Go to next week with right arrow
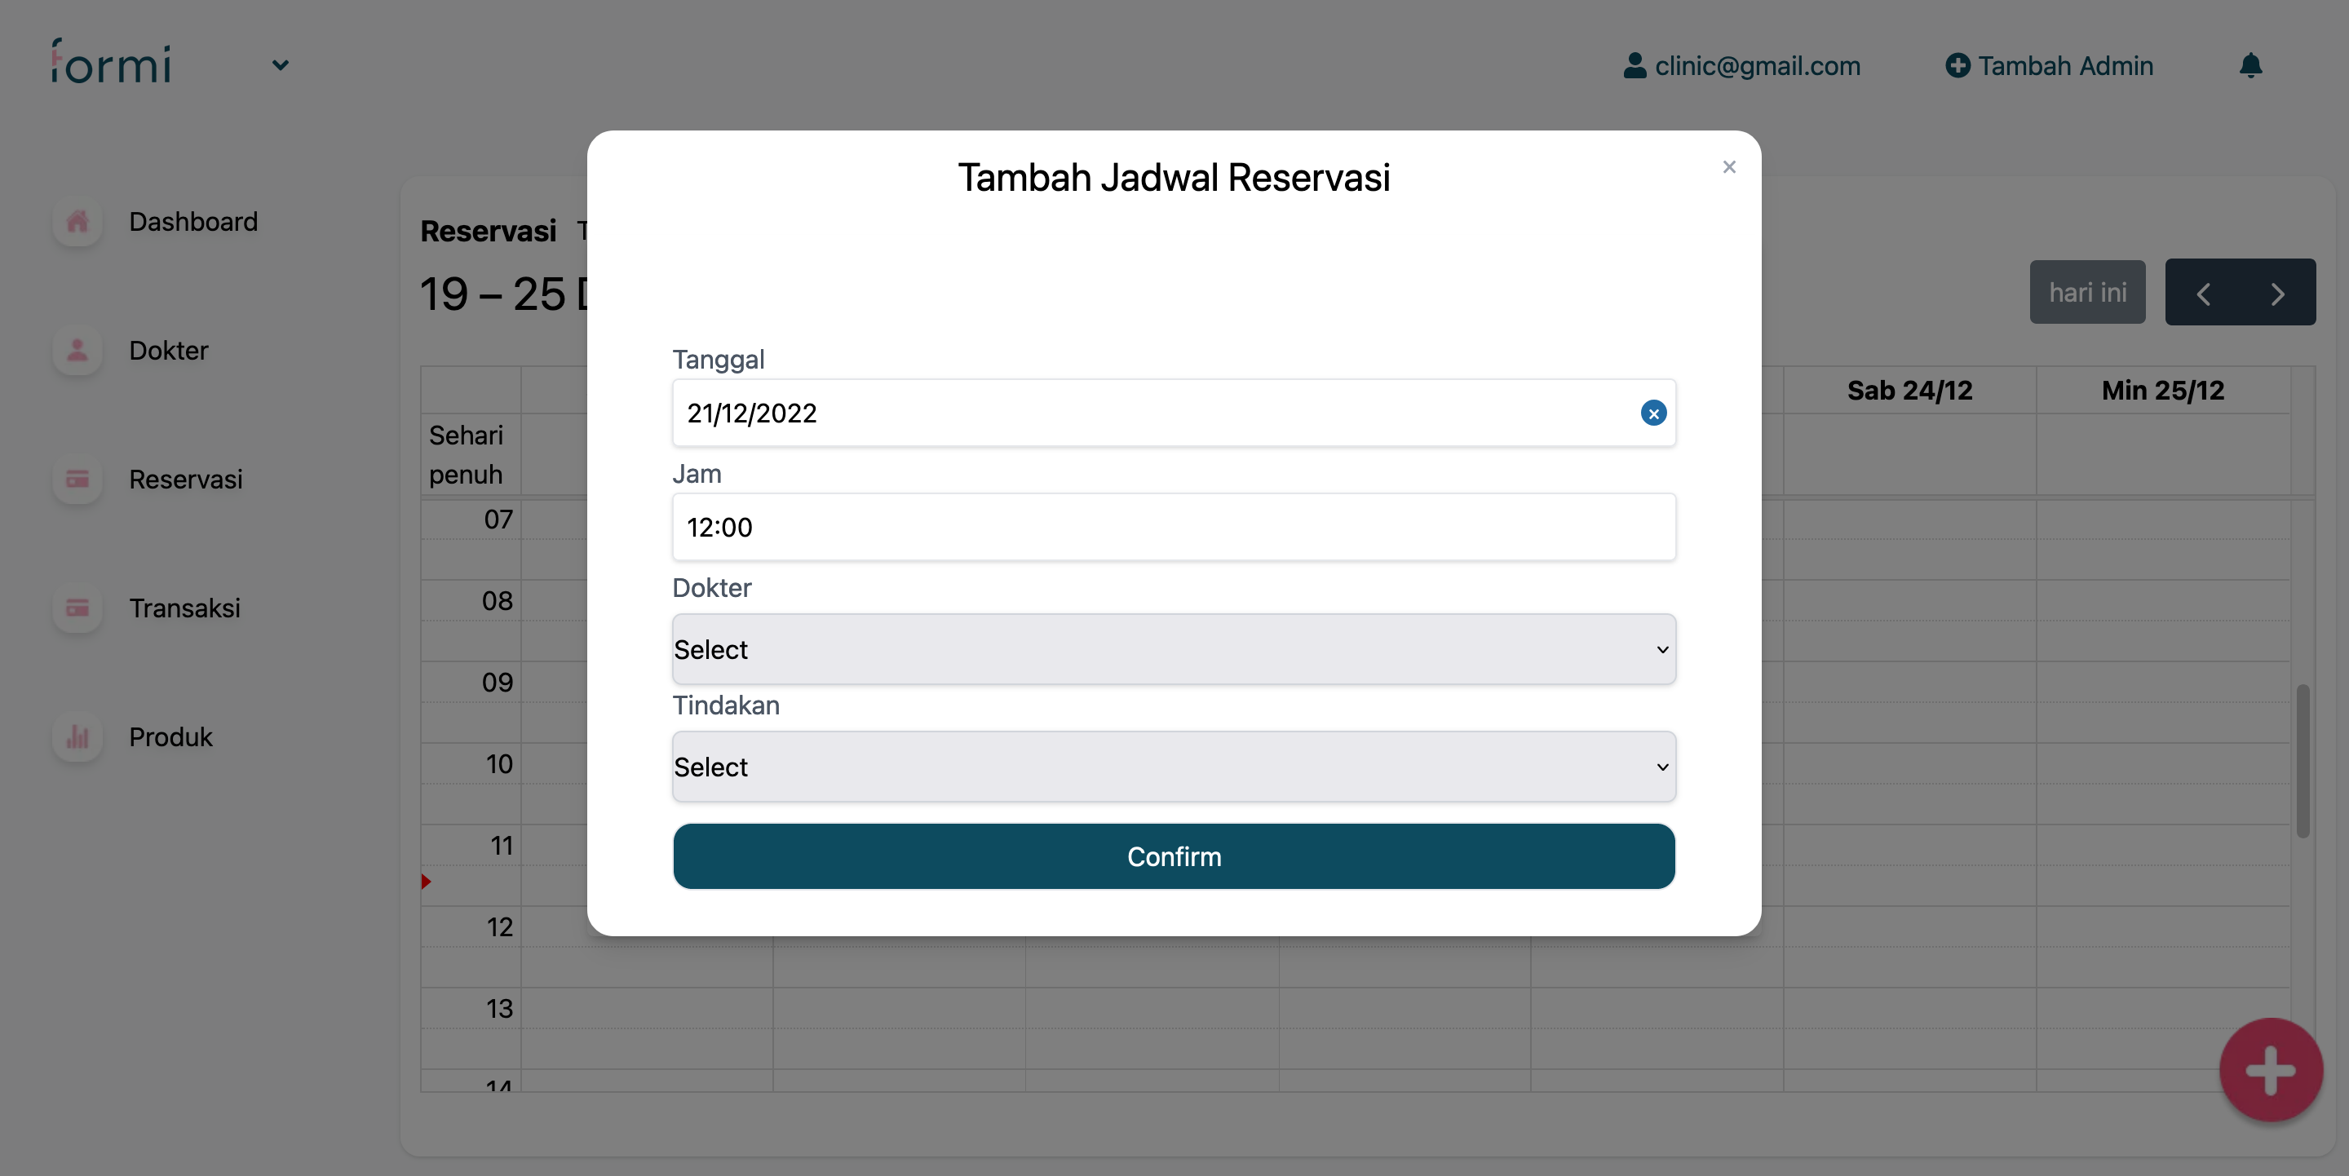 pyautogui.click(x=2277, y=294)
